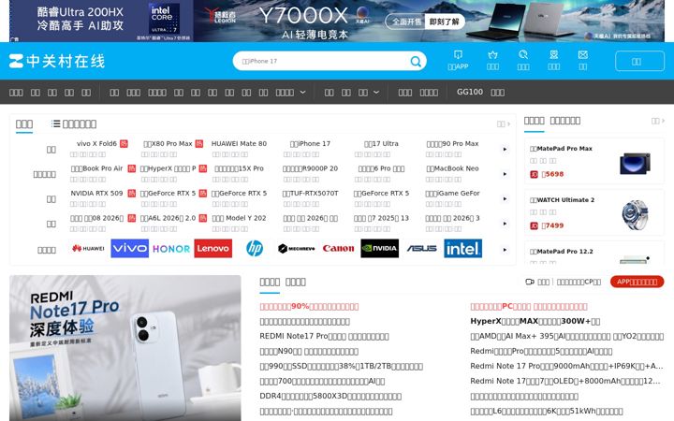Viewport: 674px width, 421px height.
Task: Click the ZOL logo at top left
Action: [x=57, y=61]
